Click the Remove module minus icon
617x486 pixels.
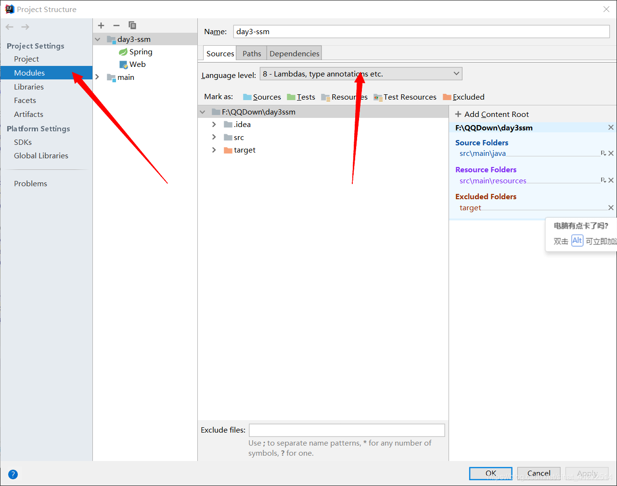(116, 26)
